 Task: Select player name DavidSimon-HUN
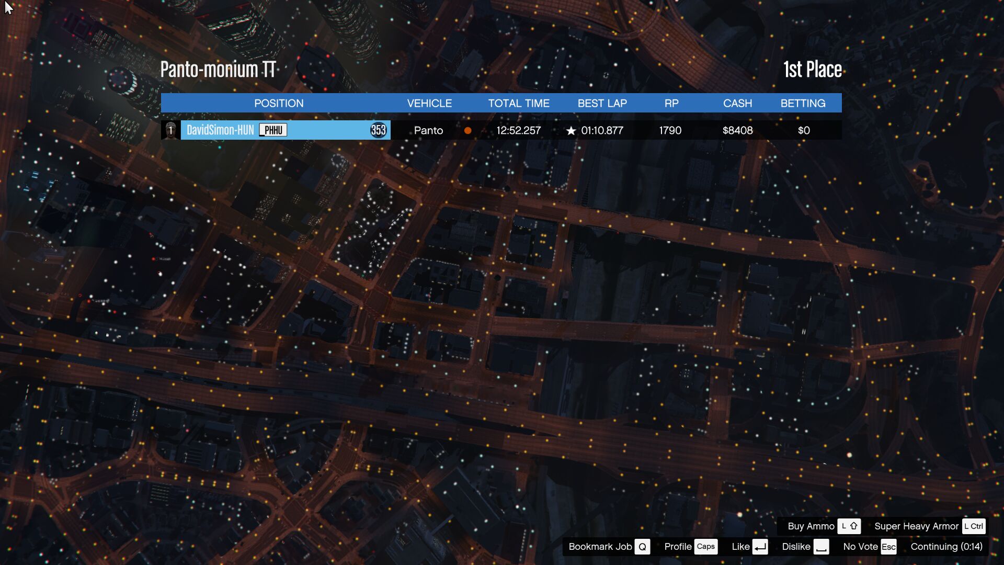[220, 130]
